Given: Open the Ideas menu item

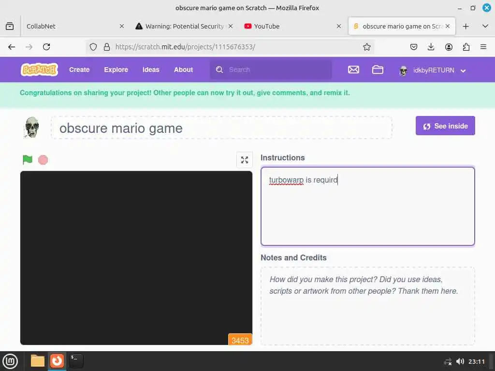Looking at the screenshot, I should pyautogui.click(x=151, y=70).
